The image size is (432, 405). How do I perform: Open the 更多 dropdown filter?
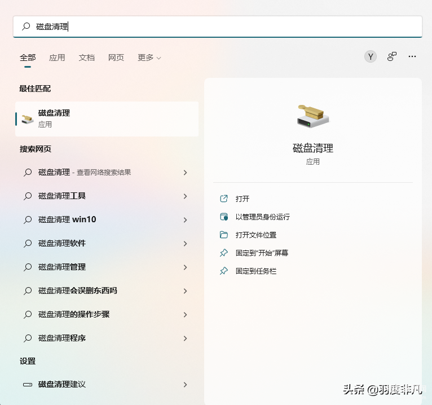149,58
